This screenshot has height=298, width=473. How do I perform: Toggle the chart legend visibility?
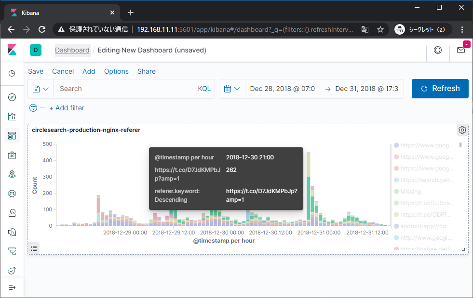[34, 248]
